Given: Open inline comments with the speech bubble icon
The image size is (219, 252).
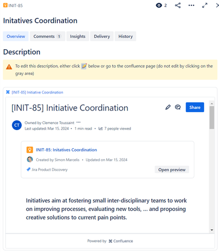Looking at the screenshot, I should (178, 107).
